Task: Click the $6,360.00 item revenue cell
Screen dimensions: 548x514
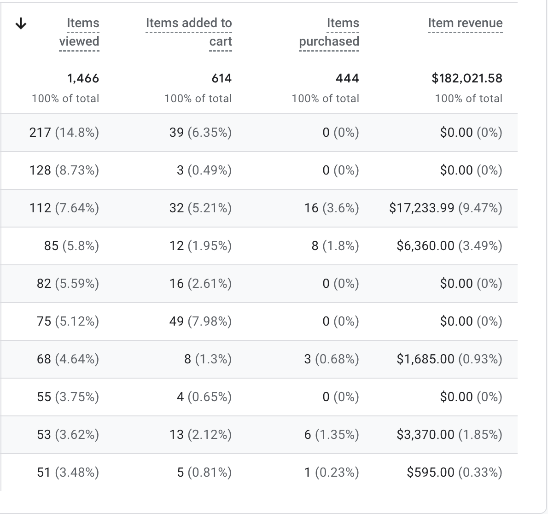Action: pos(449,246)
